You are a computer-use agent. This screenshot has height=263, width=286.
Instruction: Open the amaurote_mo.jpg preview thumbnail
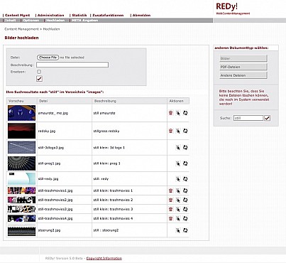21,113
